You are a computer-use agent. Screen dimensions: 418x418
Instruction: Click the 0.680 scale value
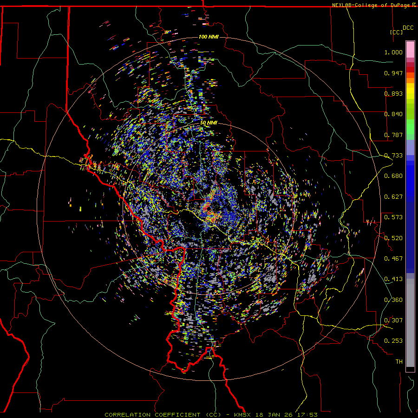point(393,176)
